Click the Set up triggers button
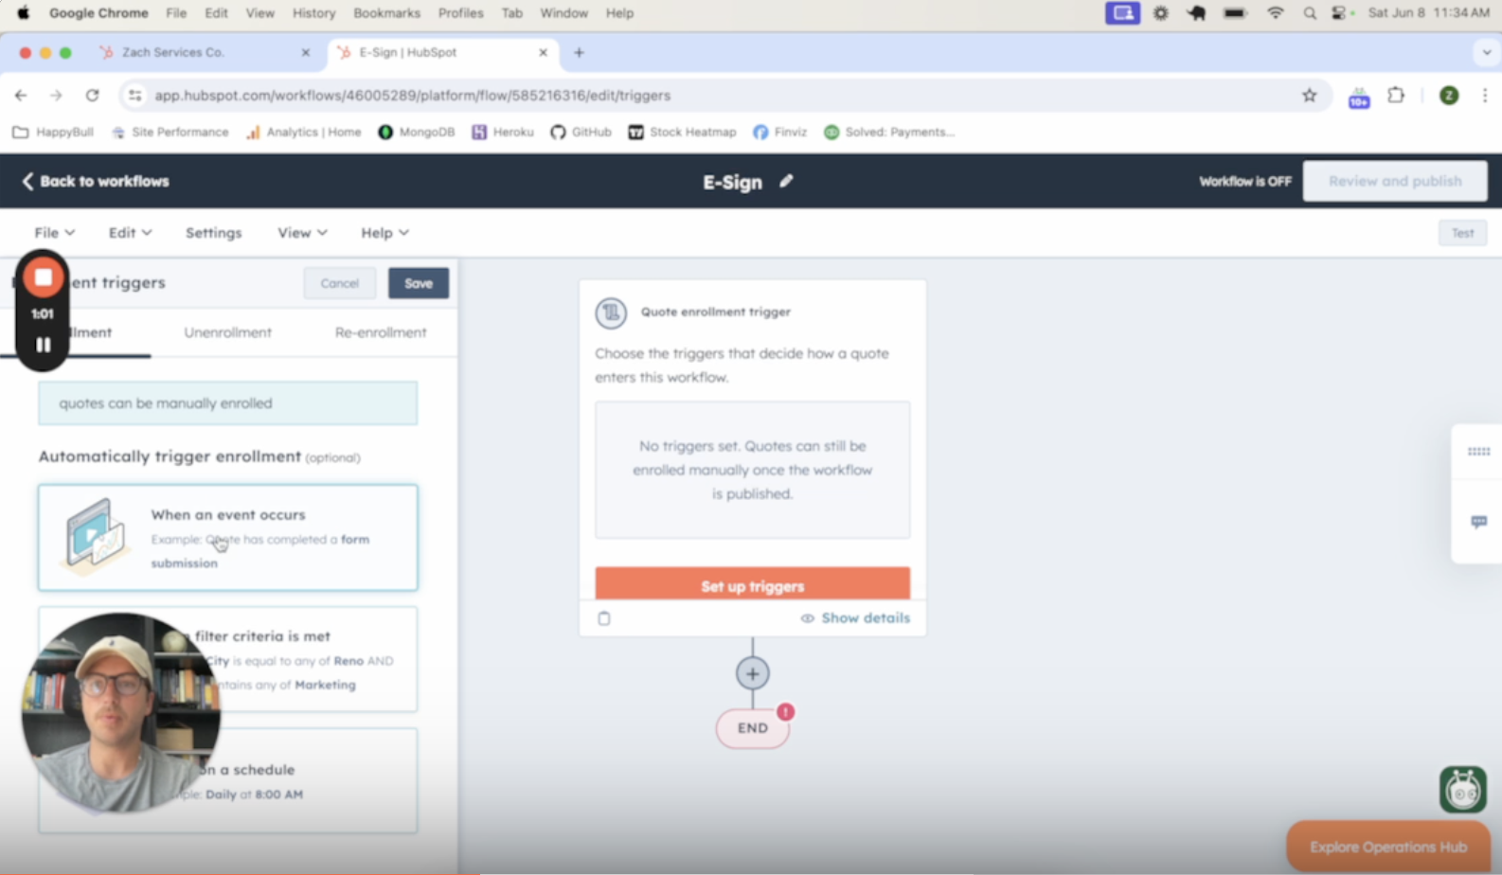1502x875 pixels. [753, 585]
